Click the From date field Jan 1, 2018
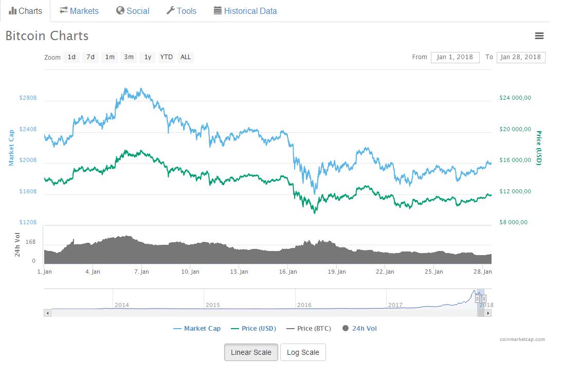The image size is (581, 378). coord(455,57)
